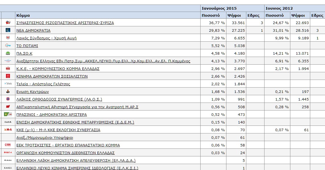Click the KKE red party logo
Screen dimensions: 325x170
point(8,68)
